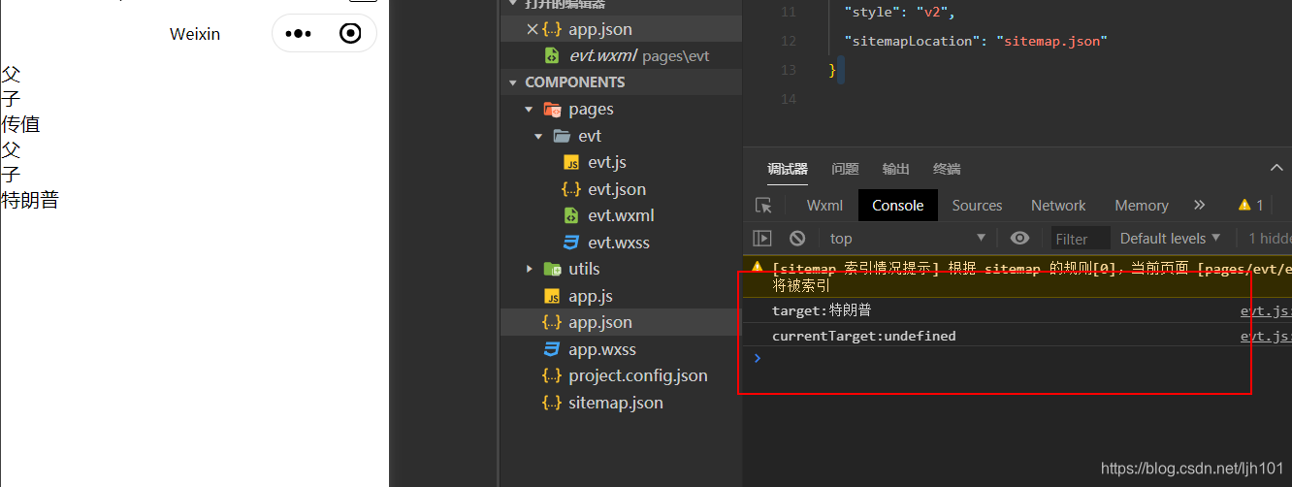Open the Network devtools tab
Screen dimensions: 1292x487
click(1058, 206)
